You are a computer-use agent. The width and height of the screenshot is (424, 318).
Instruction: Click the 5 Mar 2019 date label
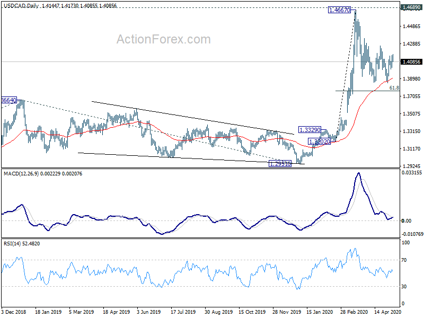pyautogui.click(x=82, y=312)
